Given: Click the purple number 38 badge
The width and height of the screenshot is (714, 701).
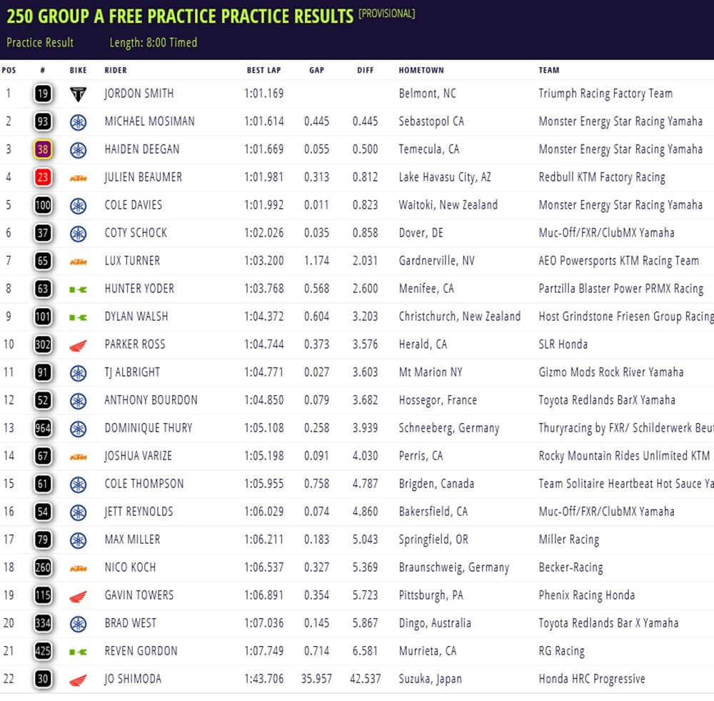Looking at the screenshot, I should pyautogui.click(x=43, y=149).
